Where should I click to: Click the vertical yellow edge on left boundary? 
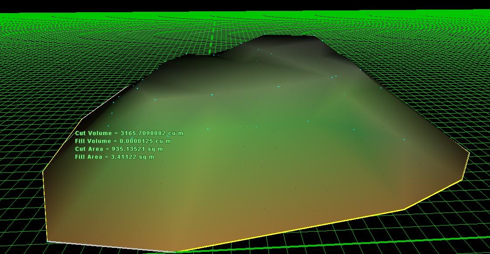45,205
